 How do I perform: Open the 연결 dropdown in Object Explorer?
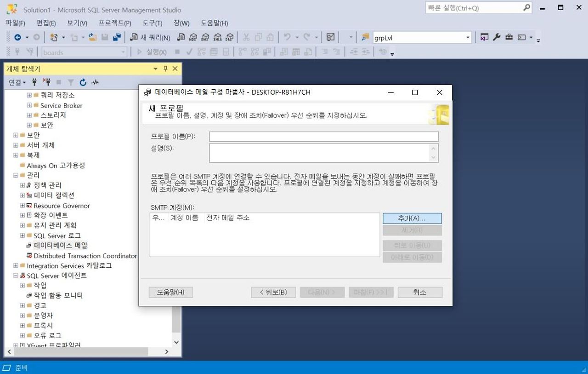[17, 82]
